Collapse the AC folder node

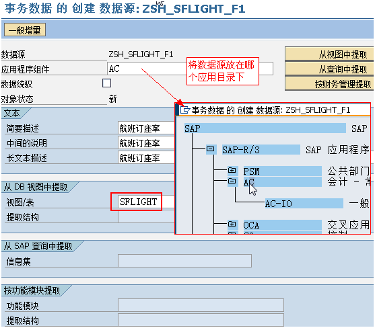pos(232,181)
